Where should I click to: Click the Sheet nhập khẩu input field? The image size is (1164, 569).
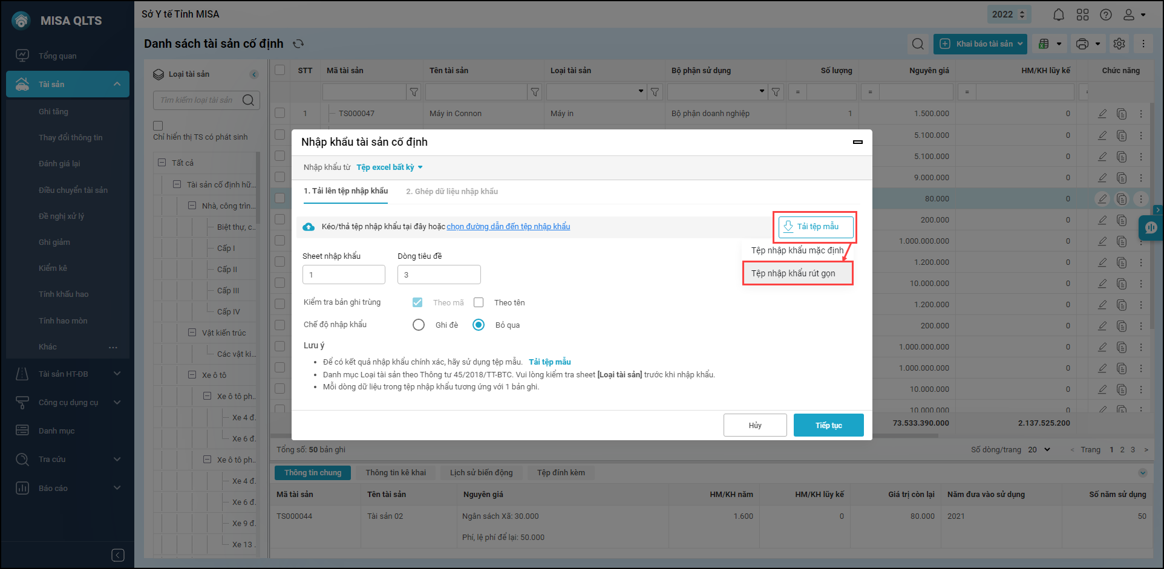tap(344, 275)
